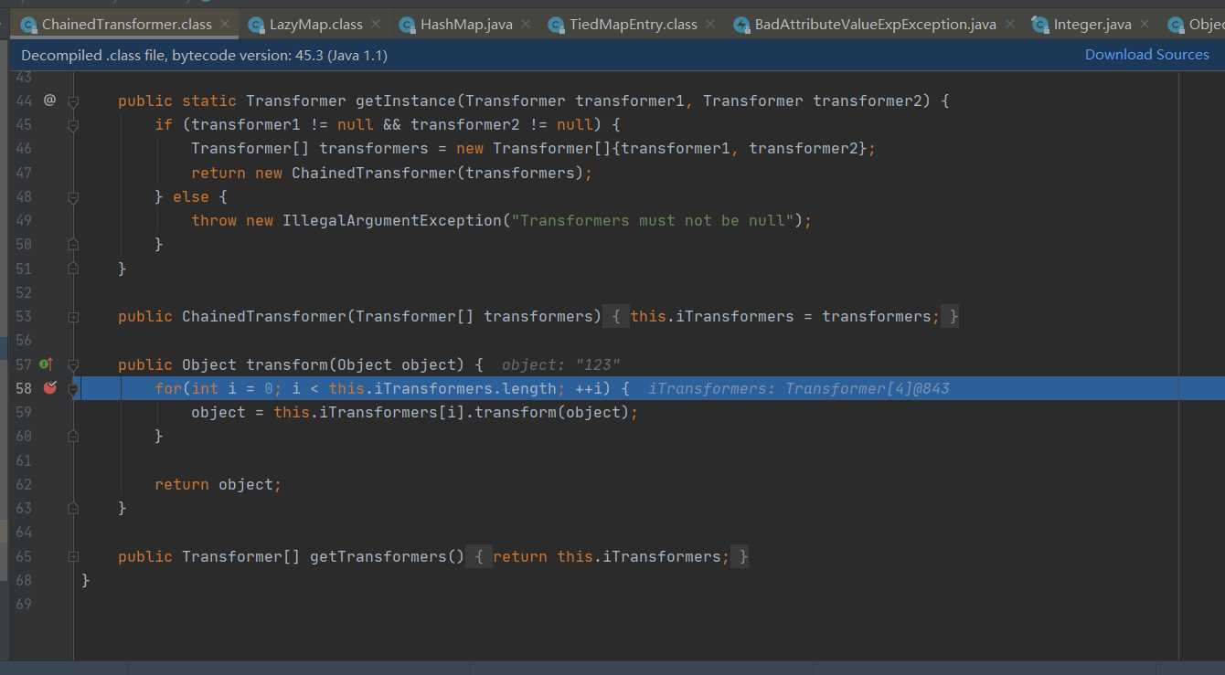This screenshot has width=1225, height=675.
Task: Click the inline hint object: "123"
Action: pyautogui.click(x=561, y=365)
